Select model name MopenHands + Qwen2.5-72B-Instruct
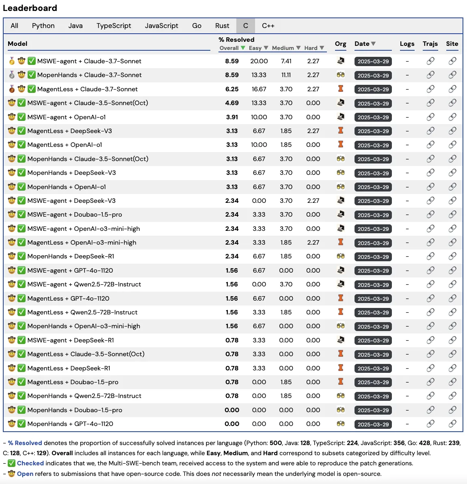The height and width of the screenshot is (484, 467). point(84,396)
